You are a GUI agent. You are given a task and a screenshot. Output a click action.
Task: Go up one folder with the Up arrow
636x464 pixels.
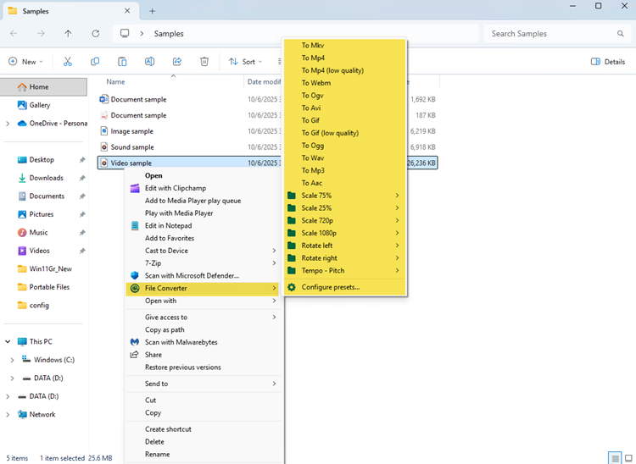click(x=68, y=34)
